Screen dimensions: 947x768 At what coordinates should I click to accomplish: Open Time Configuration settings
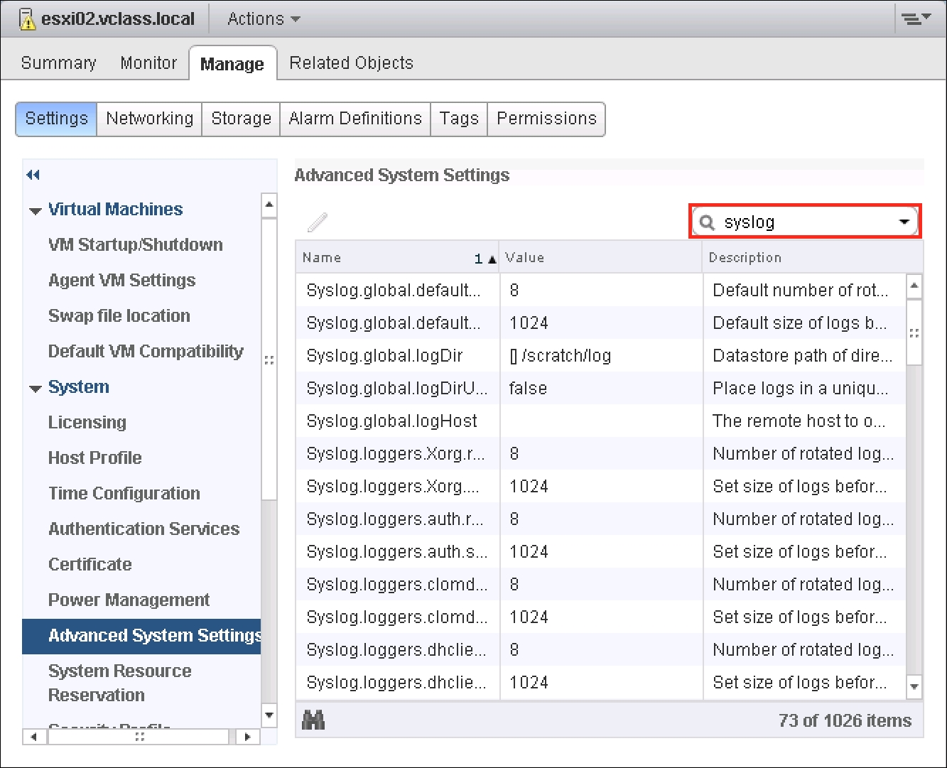pos(124,494)
